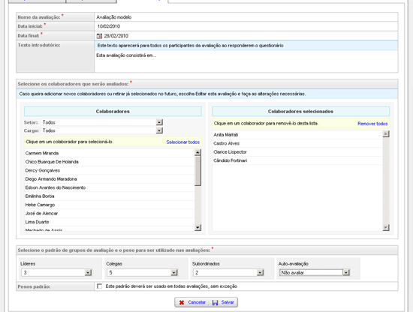Click the Cancelar button label
Screen dimensions: 413x312
pyautogui.click(x=197, y=302)
